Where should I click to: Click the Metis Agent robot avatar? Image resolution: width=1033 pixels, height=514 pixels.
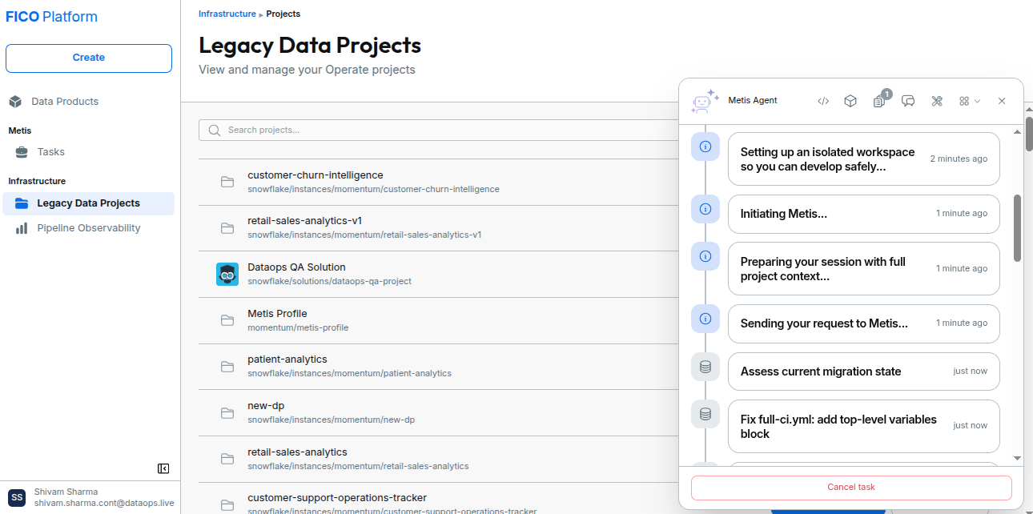click(x=705, y=101)
